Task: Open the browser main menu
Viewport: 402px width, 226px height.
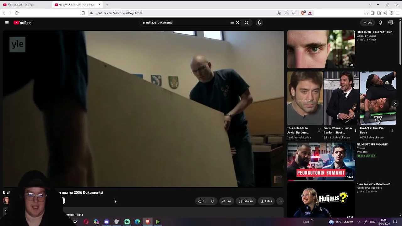Action: coord(398,13)
